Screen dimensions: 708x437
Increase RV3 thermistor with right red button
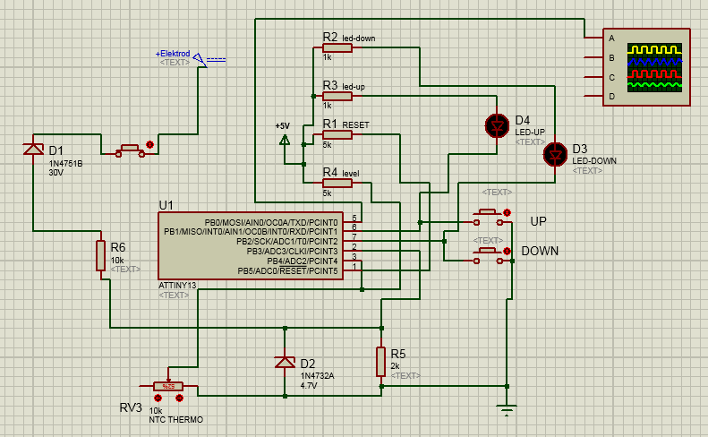point(179,397)
